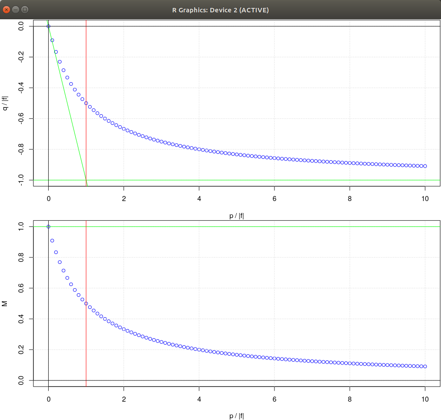Click x-axis tick "10" of the q plot
Screen dimensions: 441x420
click(x=425, y=199)
